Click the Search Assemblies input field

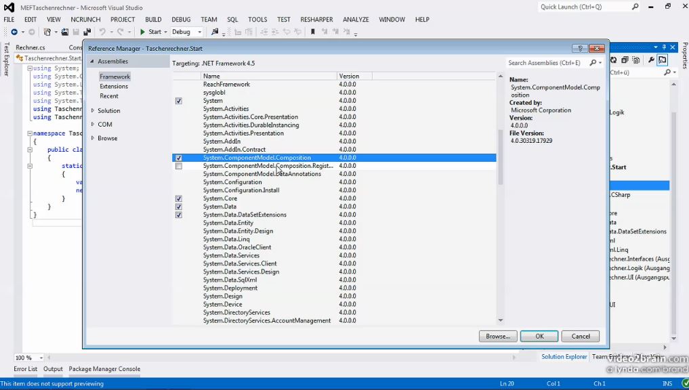click(x=548, y=63)
